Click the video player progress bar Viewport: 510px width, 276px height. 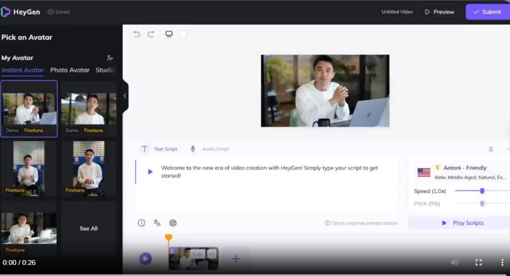pyautogui.click(x=255, y=274)
